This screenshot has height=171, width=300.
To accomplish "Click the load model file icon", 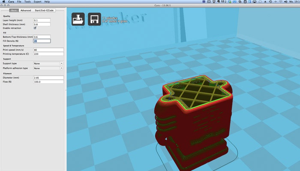I will pos(78,19).
